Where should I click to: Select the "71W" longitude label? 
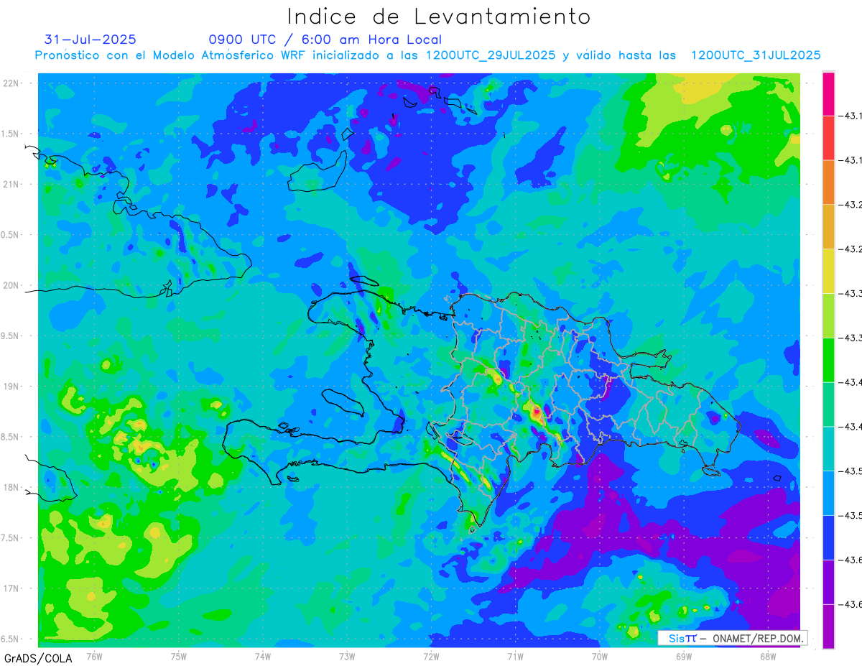click(515, 656)
